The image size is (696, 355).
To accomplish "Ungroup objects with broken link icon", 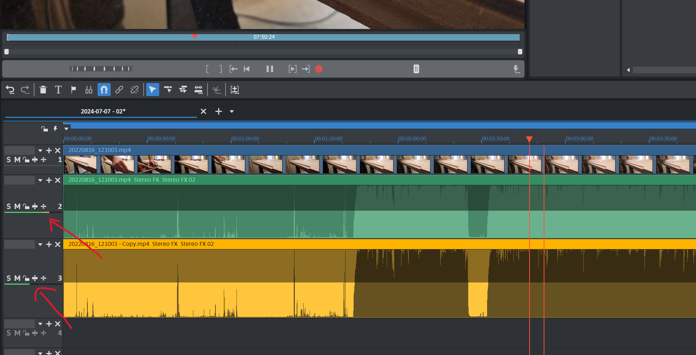I will pos(135,90).
